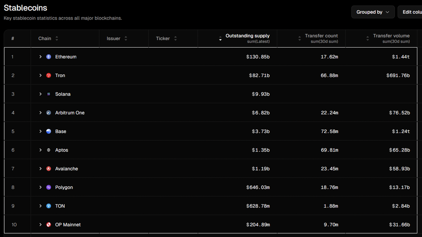Click the Stablecoins page heading
The height and width of the screenshot is (237, 422).
coord(25,8)
